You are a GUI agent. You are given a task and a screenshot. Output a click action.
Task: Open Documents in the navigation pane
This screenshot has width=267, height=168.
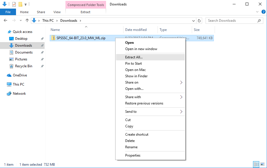[24, 52]
